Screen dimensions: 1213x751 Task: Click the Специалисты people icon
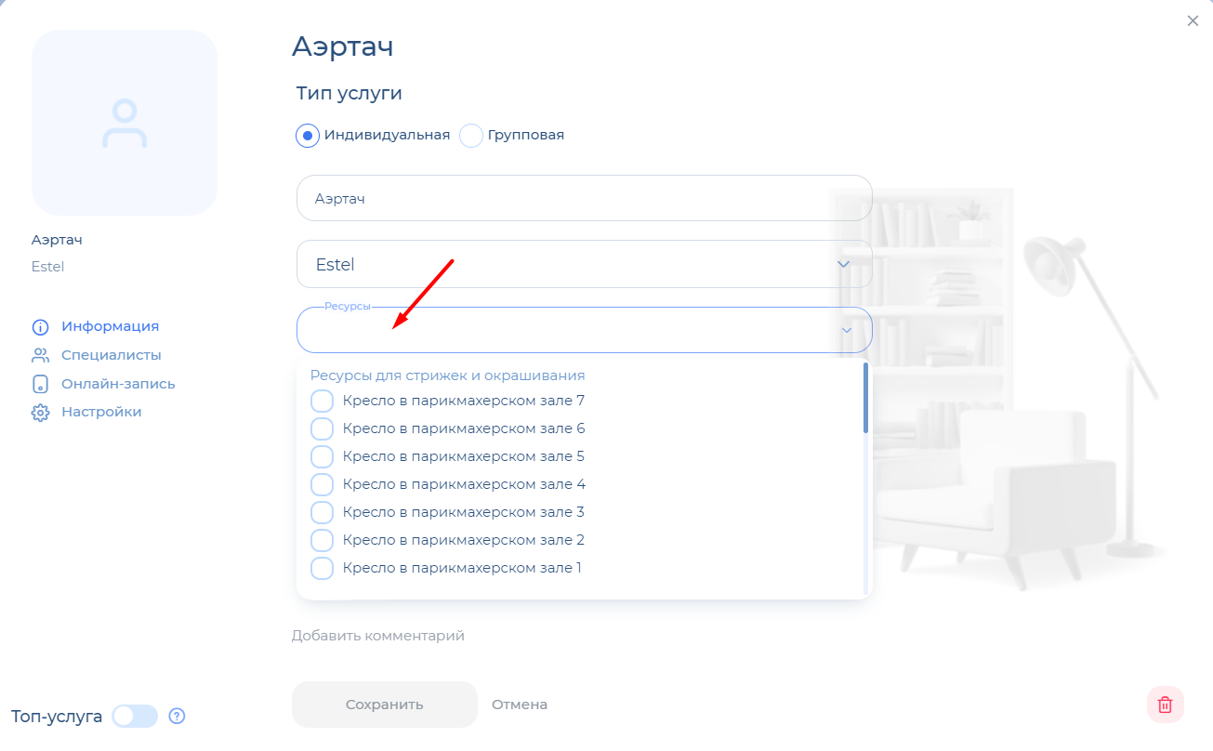[x=40, y=355]
